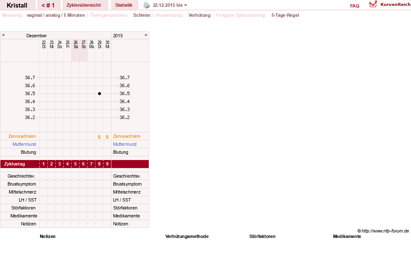
Task: Click the left Geschlechtsv. row label
Action: [21, 176]
